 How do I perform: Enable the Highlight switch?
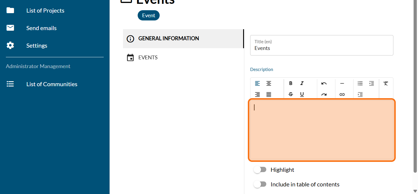coord(260,170)
